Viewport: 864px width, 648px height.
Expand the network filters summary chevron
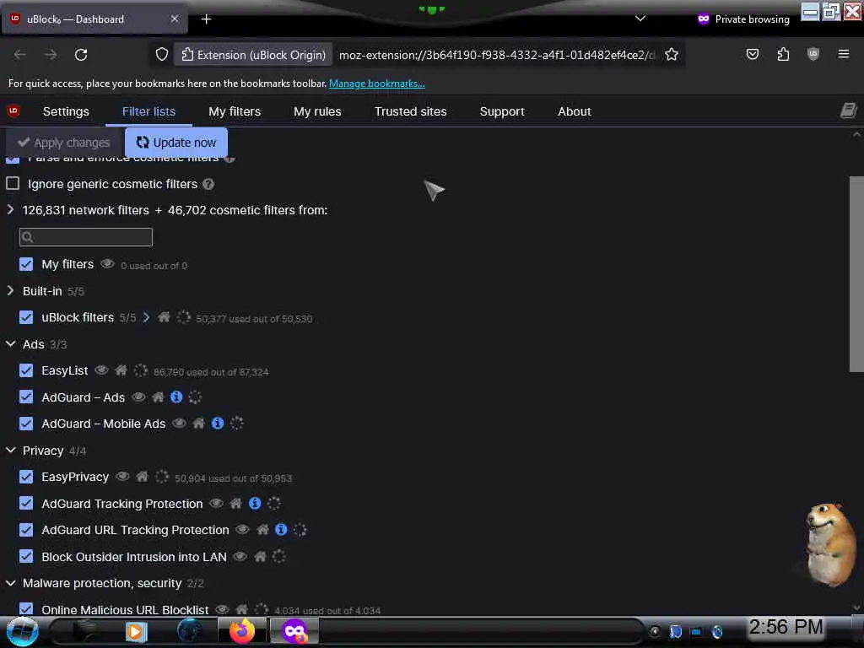pos(10,209)
